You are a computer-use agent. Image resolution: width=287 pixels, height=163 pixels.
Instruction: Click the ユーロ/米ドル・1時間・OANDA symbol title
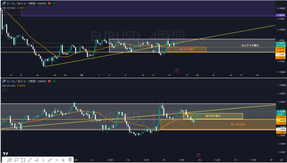coord(26,81)
